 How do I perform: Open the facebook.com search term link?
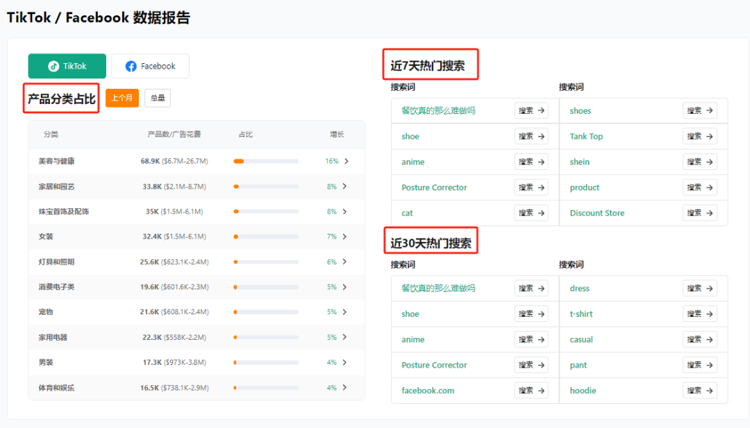click(428, 391)
